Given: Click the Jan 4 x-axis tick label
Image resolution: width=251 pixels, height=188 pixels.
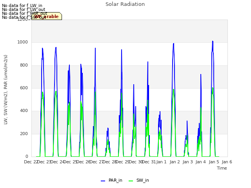Looking at the screenshot, I should pyautogui.click(x=200, y=162).
